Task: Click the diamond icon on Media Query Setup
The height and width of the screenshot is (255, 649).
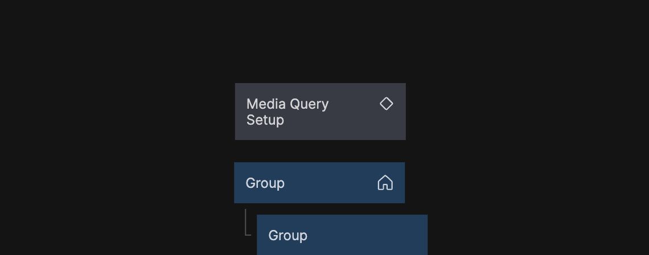Action: tap(387, 104)
